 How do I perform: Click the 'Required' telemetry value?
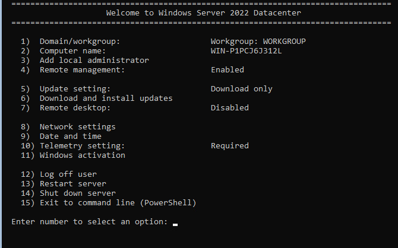click(x=230, y=146)
